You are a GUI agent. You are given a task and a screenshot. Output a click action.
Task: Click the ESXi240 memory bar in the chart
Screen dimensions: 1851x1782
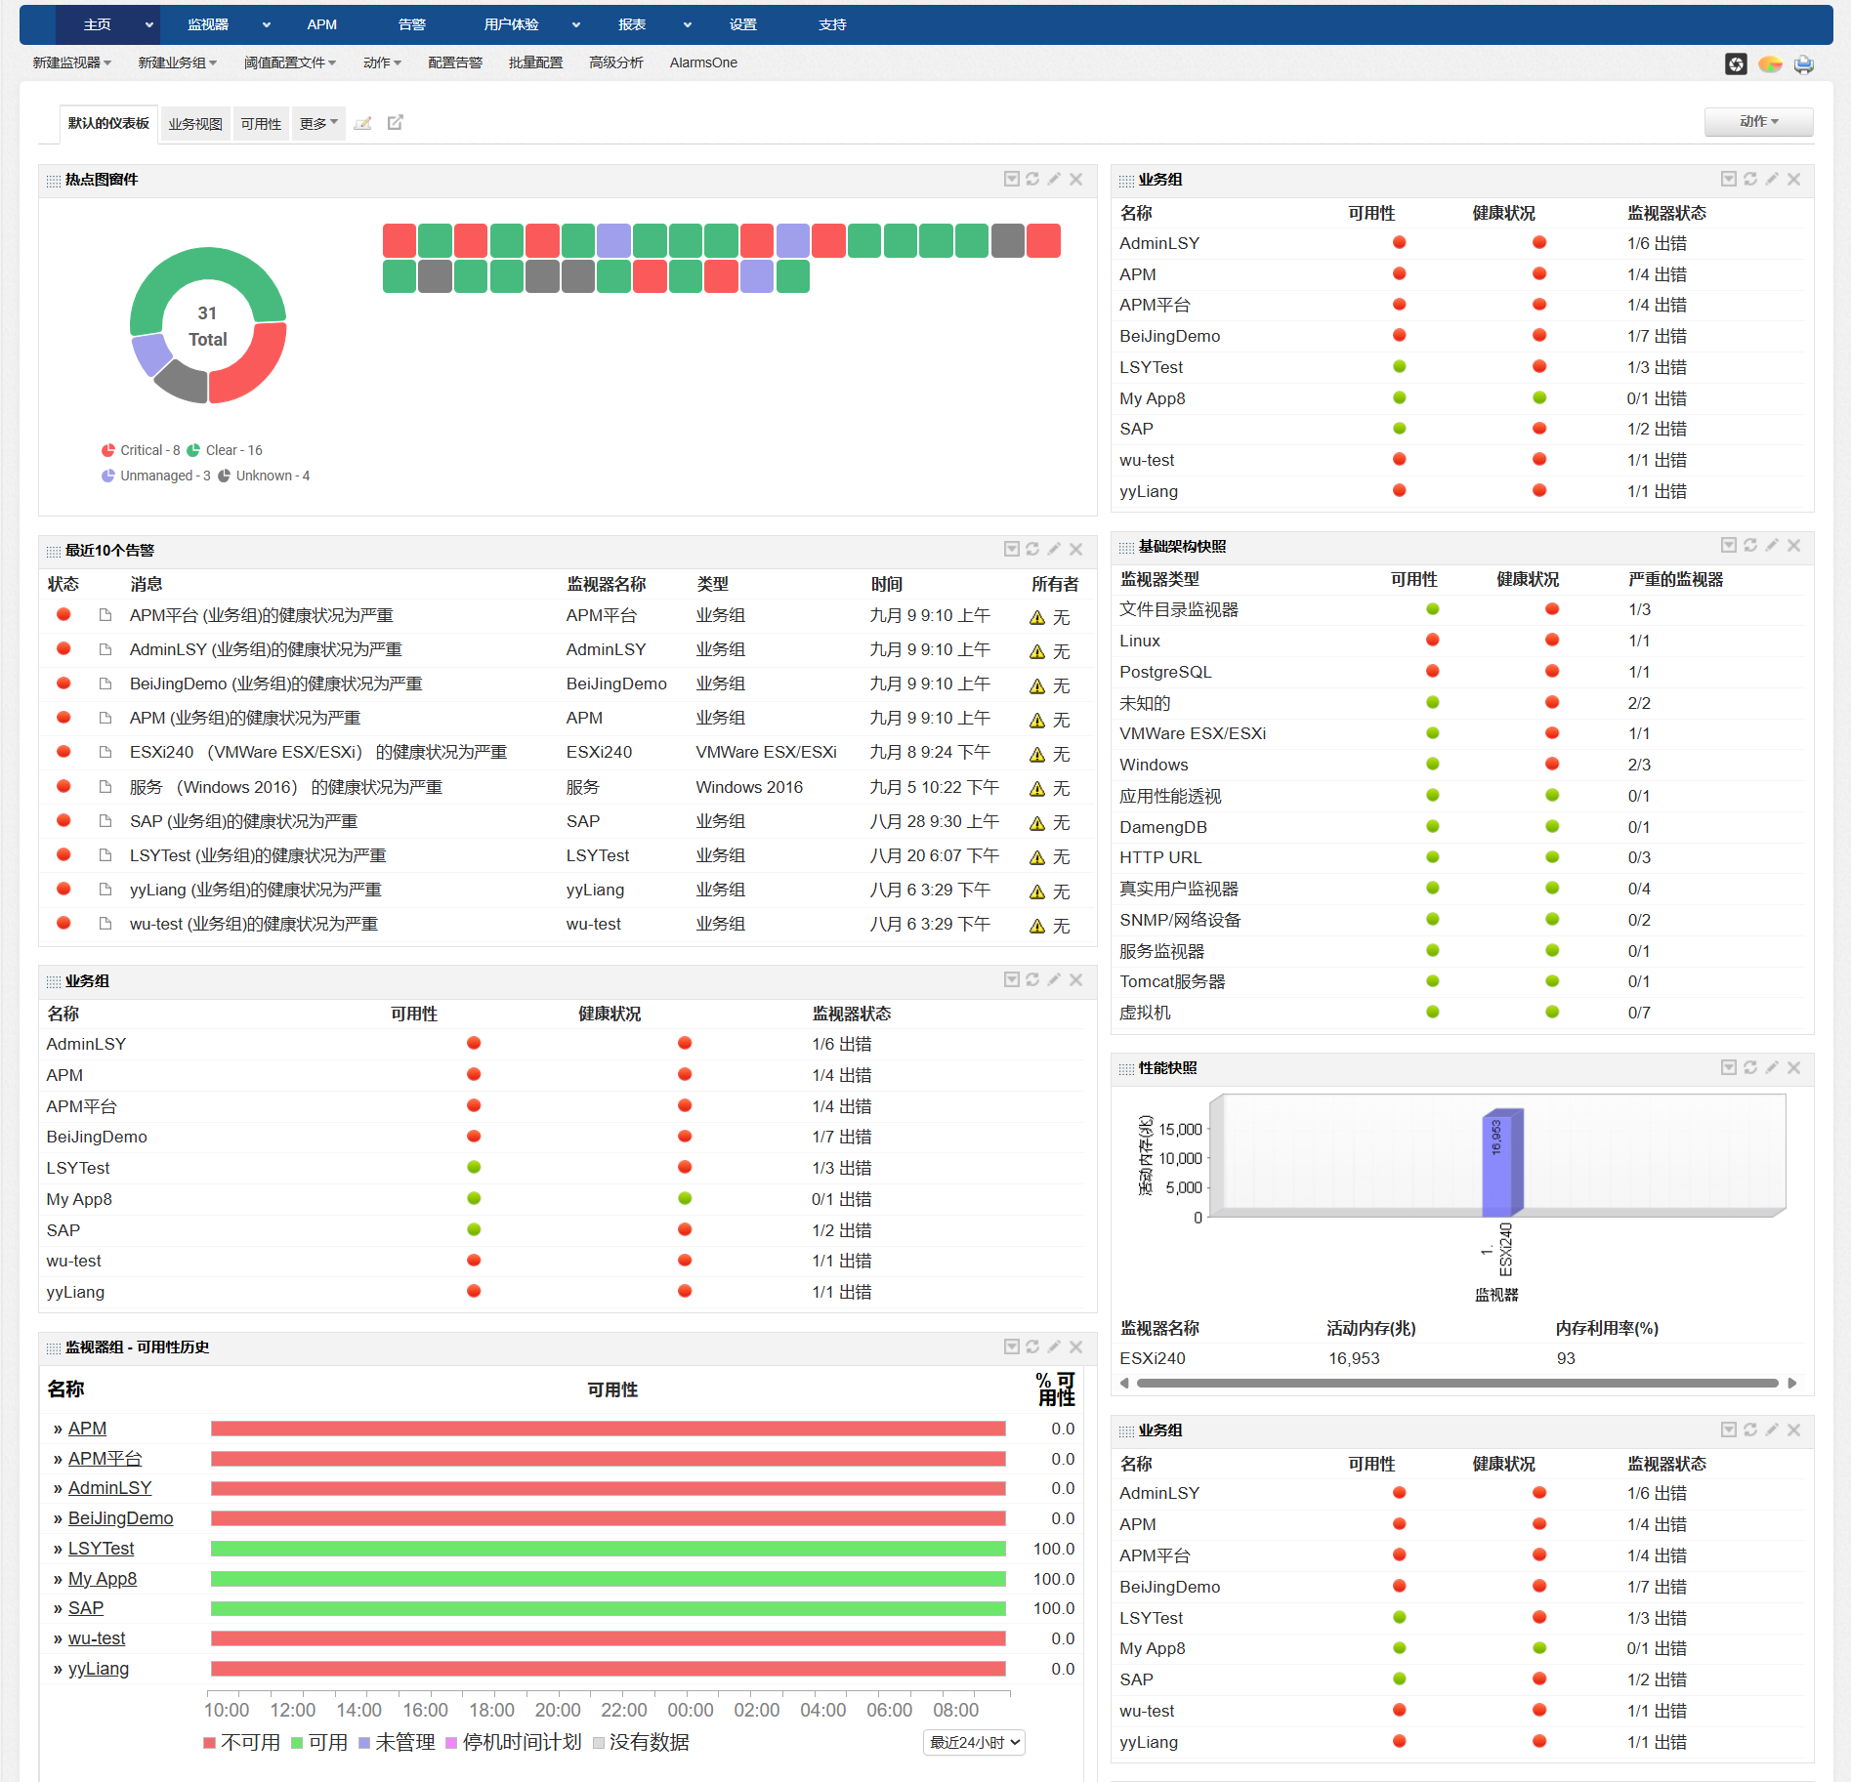click(x=1503, y=1162)
